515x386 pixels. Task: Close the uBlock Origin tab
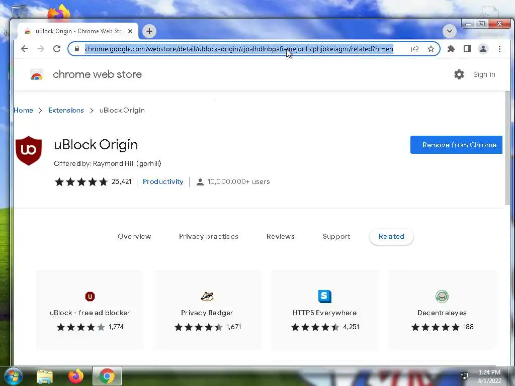click(130, 31)
